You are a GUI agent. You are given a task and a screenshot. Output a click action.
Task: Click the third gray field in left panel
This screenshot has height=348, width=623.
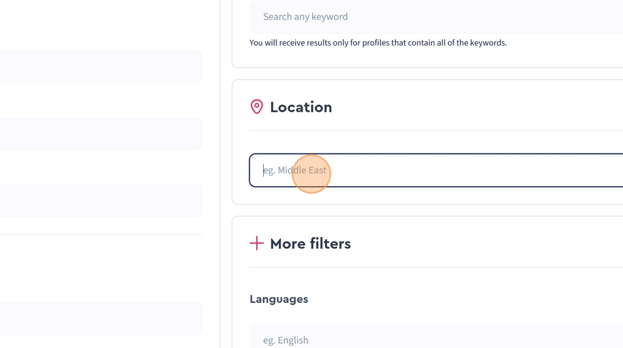100,200
